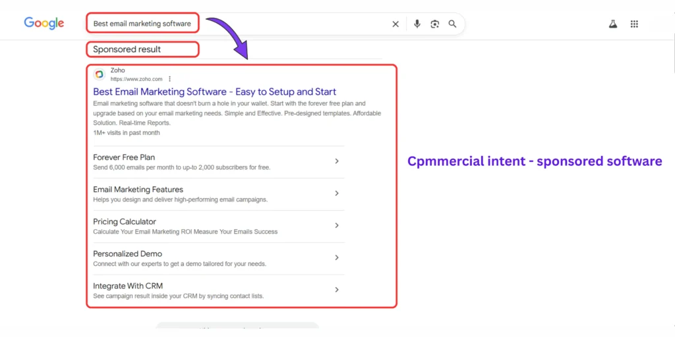Image resolution: width=675 pixels, height=337 pixels.
Task: Open the Google apps grid
Action: pos(634,24)
